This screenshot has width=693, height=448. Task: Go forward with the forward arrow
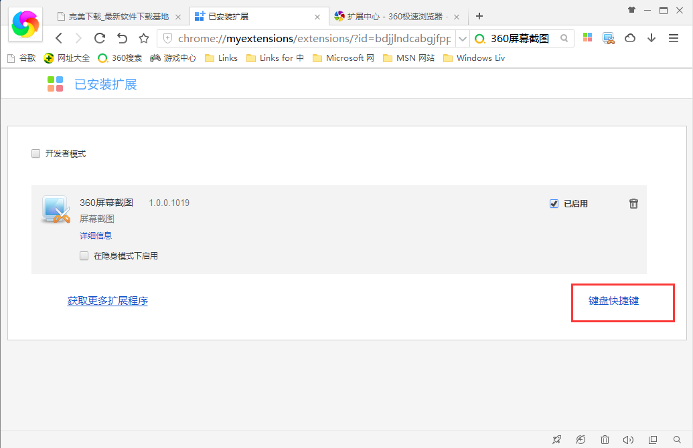(x=78, y=38)
